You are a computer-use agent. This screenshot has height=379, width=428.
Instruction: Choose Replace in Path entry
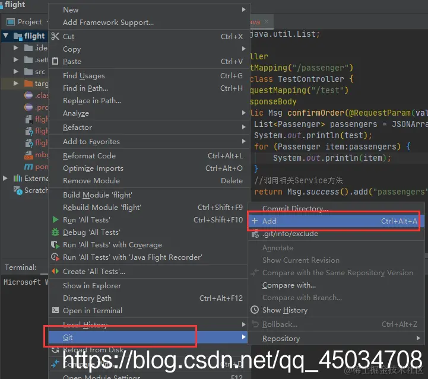pos(148,101)
